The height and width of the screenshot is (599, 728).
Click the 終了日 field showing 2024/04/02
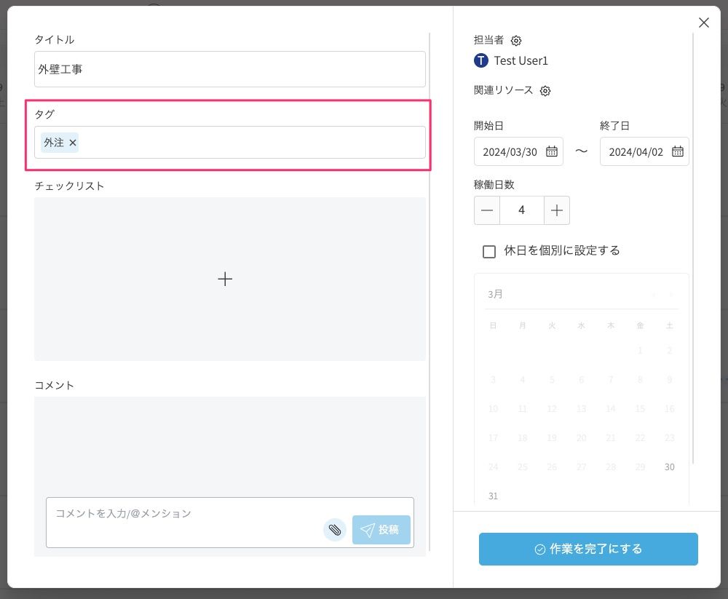[x=636, y=151]
